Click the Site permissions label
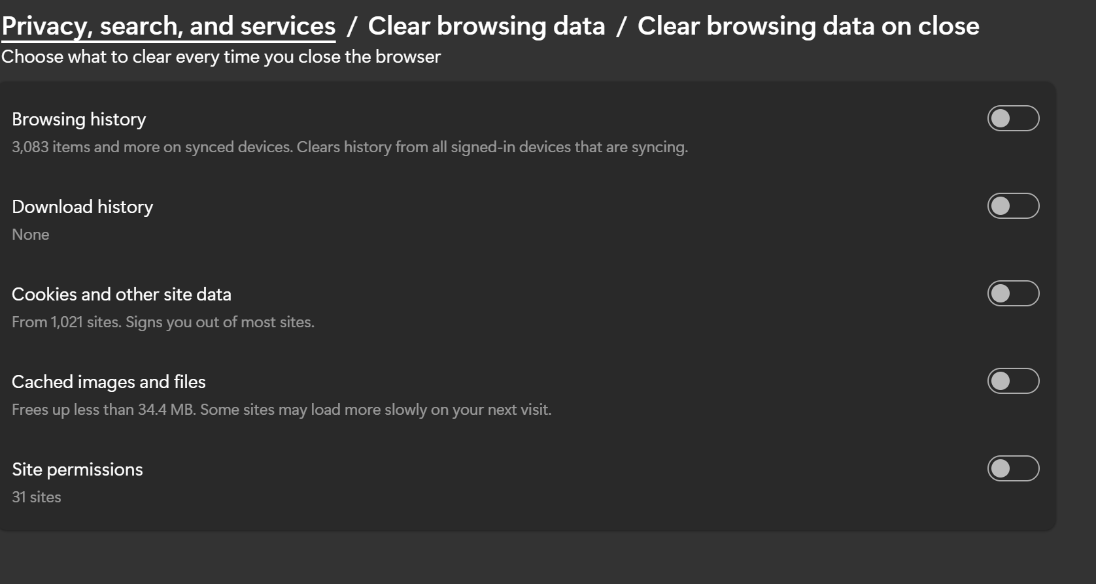The image size is (1096, 584). click(77, 470)
